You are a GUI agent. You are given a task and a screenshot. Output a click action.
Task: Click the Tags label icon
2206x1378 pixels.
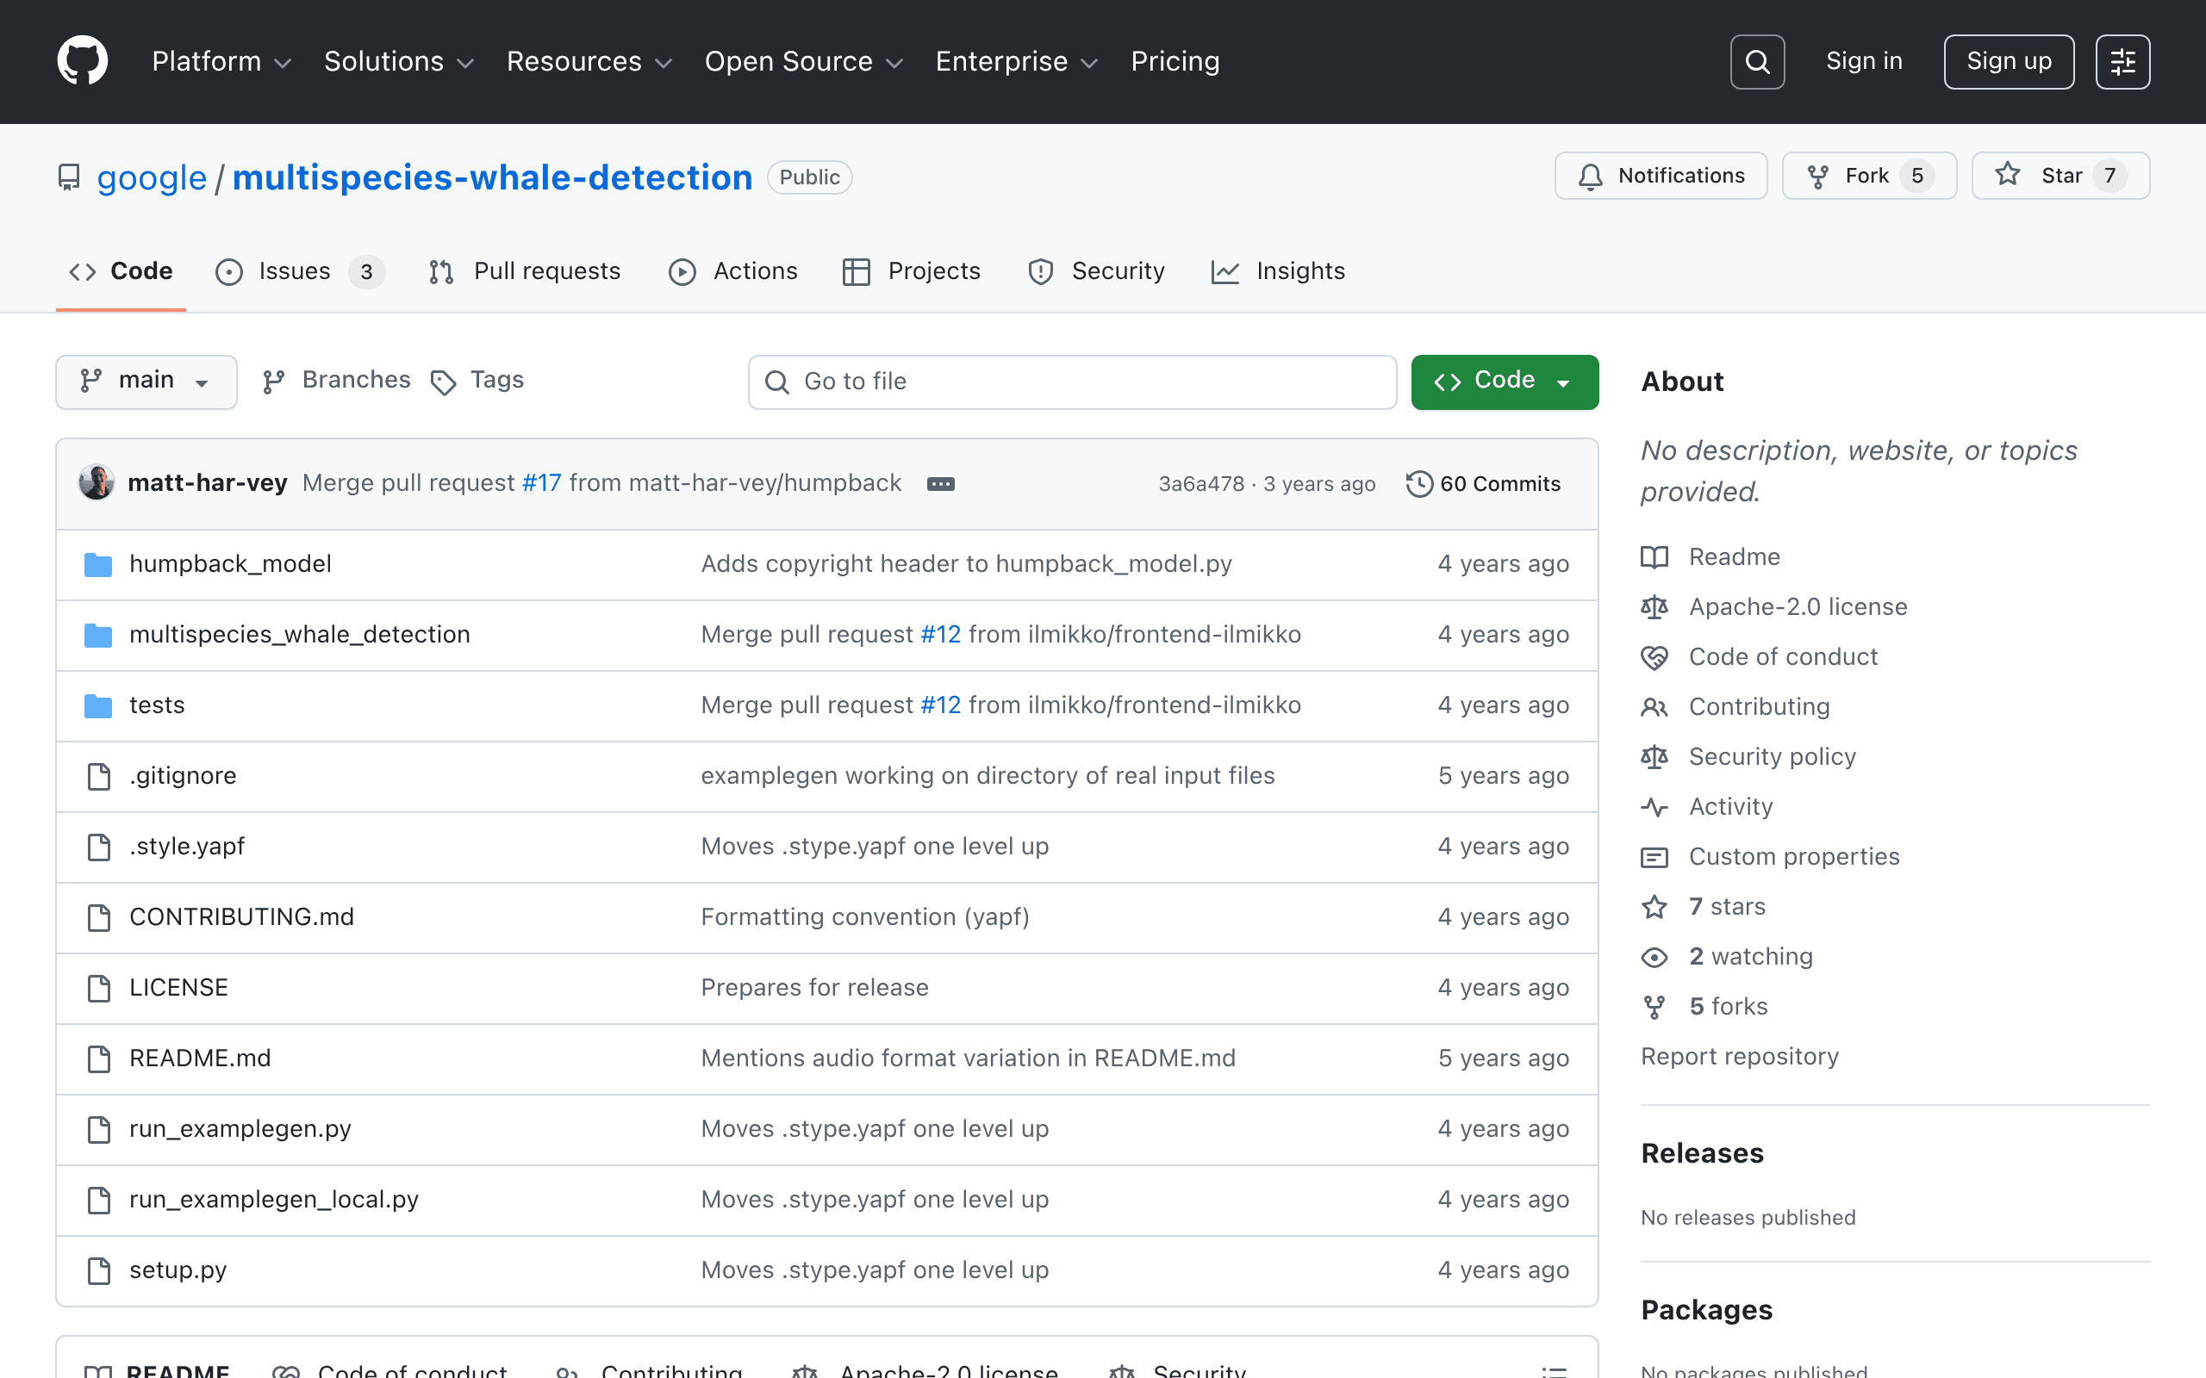click(443, 382)
